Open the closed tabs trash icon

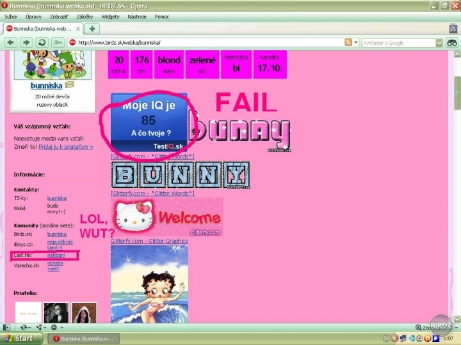coord(453,29)
